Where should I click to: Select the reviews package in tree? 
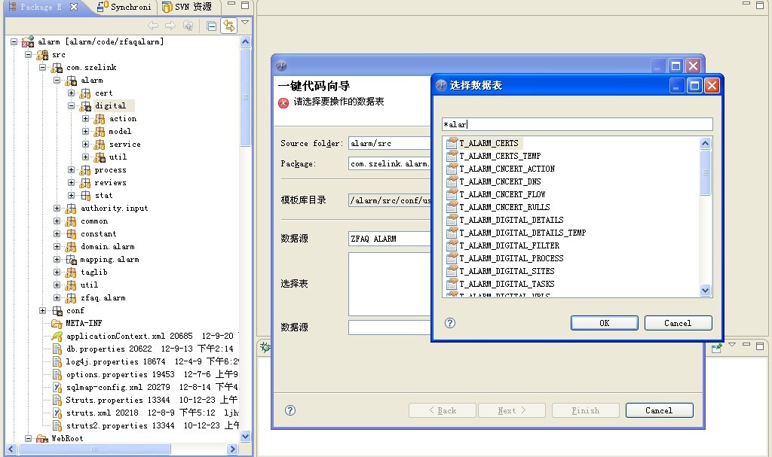(110, 182)
